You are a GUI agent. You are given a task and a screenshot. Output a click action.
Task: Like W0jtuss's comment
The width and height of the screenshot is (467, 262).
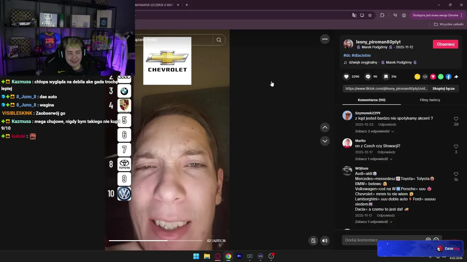456,174
